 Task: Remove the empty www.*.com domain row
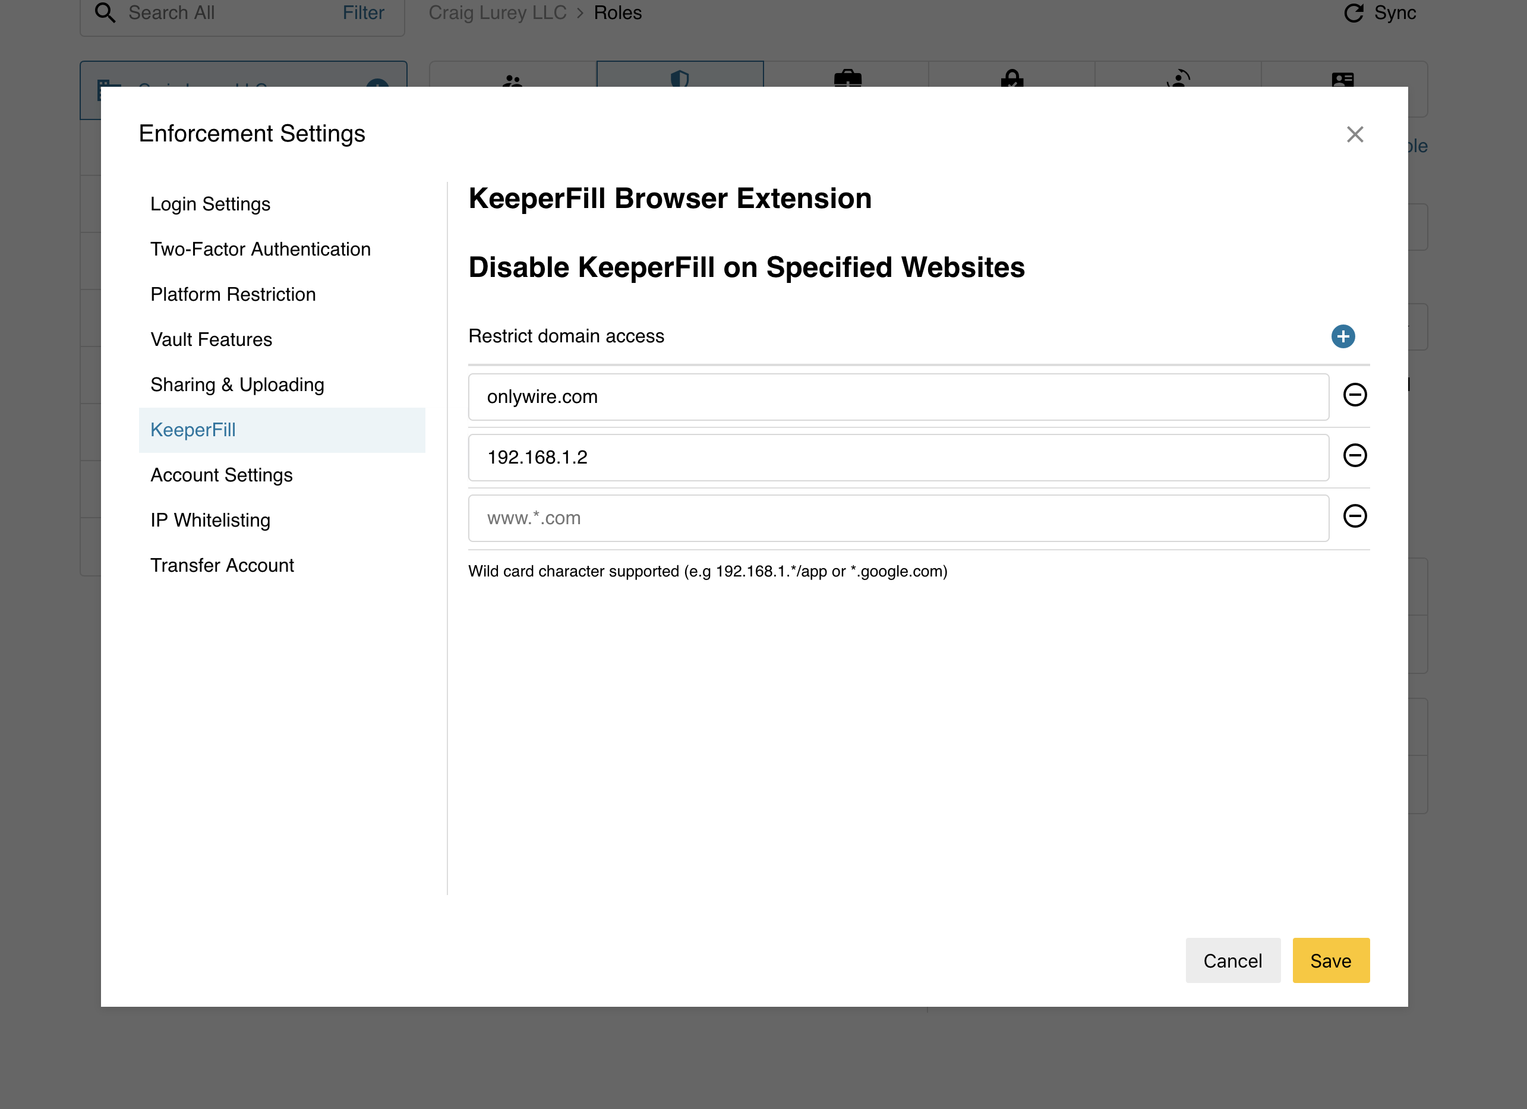coord(1355,516)
